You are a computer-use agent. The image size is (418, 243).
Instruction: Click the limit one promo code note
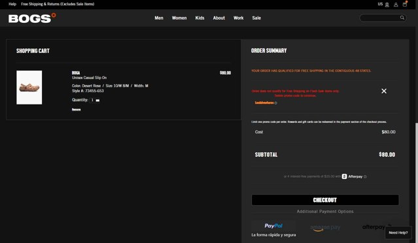pos(319,122)
